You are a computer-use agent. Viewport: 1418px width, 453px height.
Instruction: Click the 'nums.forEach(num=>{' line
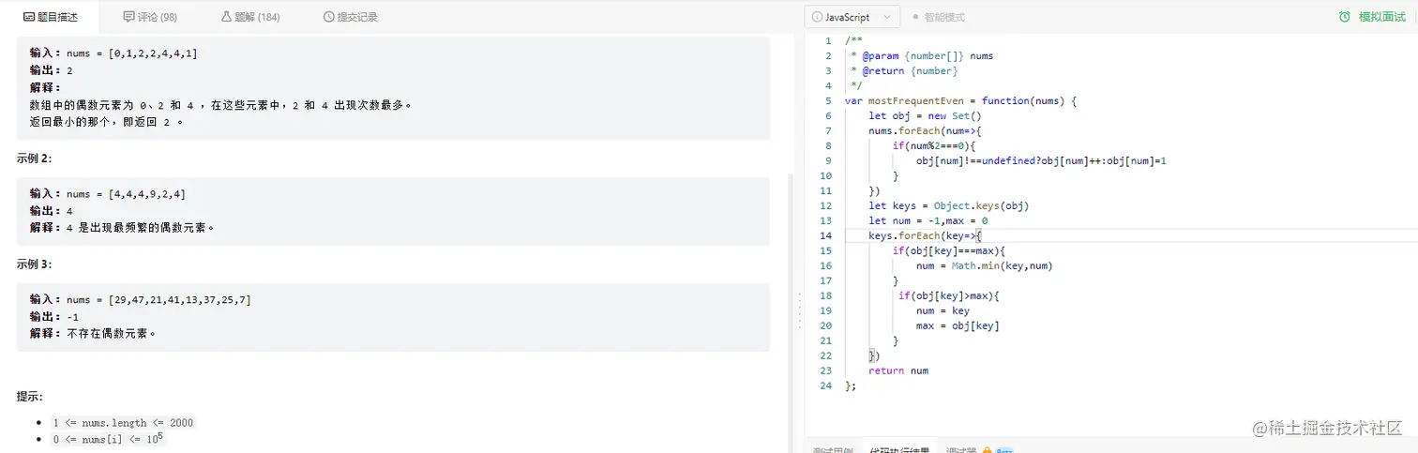click(x=925, y=130)
